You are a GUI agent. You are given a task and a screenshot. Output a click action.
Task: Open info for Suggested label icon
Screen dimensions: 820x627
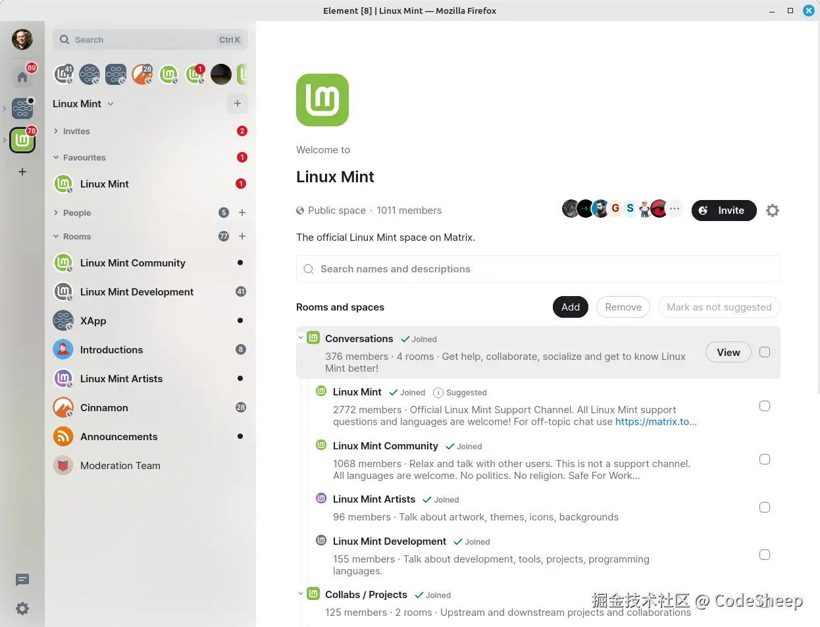tap(438, 393)
